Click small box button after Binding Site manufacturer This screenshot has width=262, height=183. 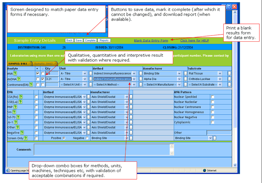click(185, 73)
